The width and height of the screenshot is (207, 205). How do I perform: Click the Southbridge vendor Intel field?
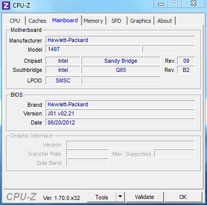click(x=63, y=70)
